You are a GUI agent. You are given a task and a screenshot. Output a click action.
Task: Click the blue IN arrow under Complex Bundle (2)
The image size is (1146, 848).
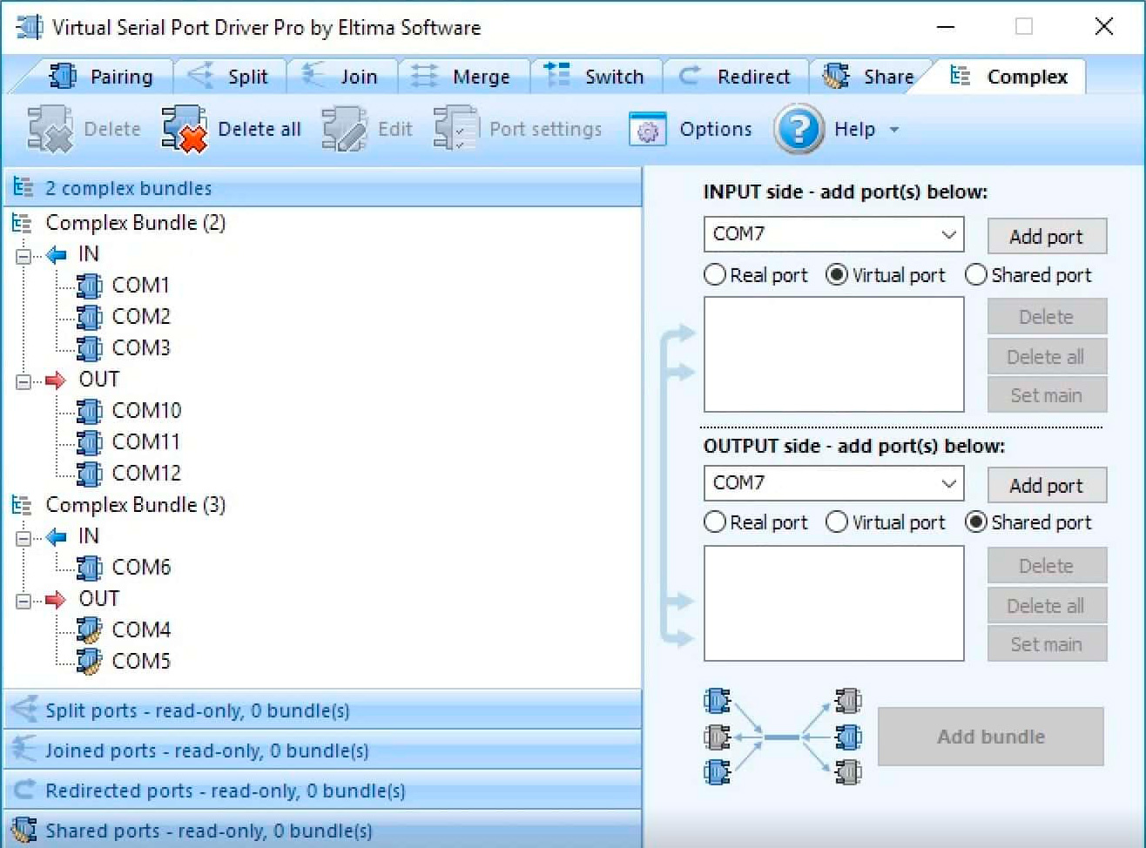(57, 254)
